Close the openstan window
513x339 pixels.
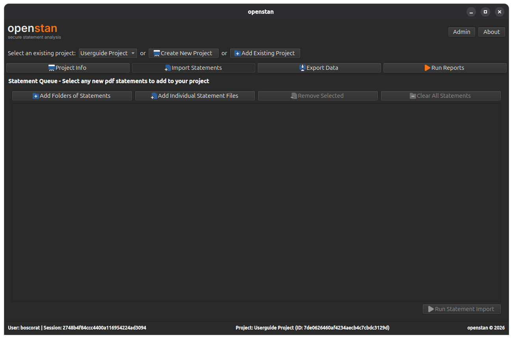tap(500, 12)
